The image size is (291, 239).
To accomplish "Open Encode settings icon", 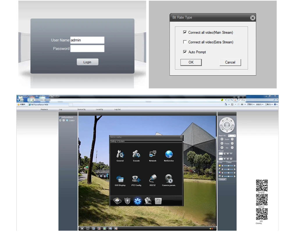I will [x=136, y=155].
